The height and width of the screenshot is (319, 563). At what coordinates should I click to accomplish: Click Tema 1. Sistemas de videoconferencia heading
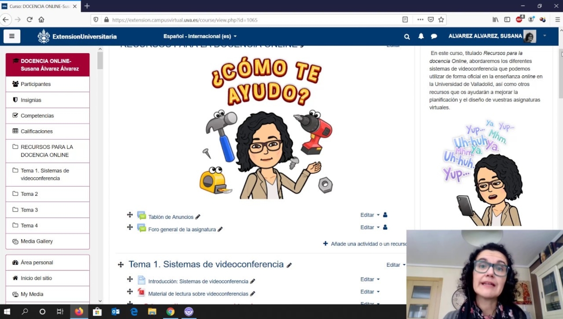coord(206,264)
